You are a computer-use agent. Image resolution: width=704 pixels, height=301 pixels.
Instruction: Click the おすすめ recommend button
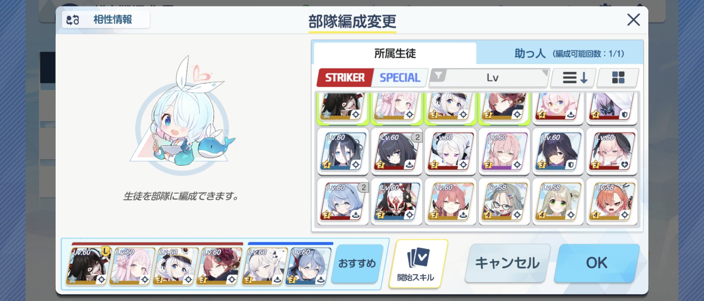pos(357,263)
